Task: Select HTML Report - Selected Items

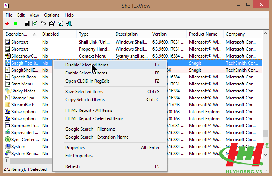Action: tap(110, 118)
